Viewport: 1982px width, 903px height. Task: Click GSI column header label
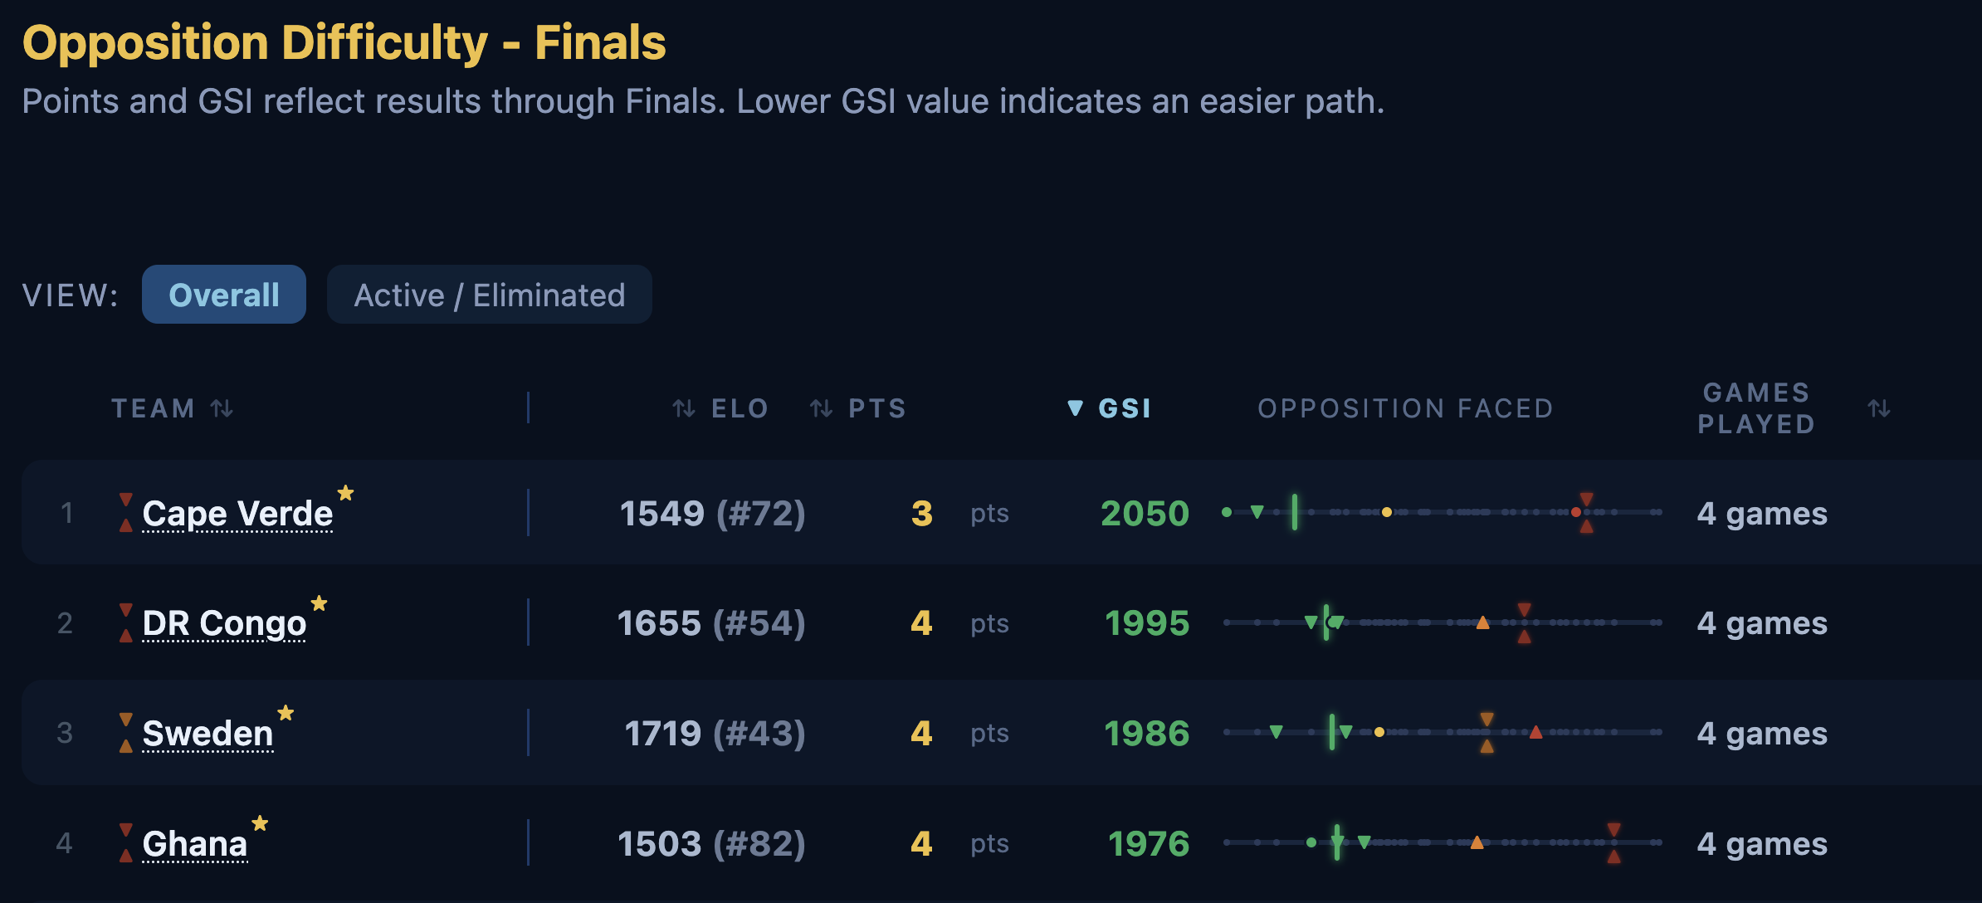(x=1125, y=408)
